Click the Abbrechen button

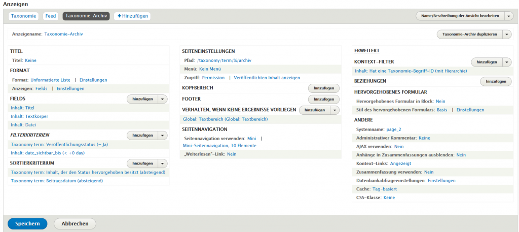pos(75,223)
